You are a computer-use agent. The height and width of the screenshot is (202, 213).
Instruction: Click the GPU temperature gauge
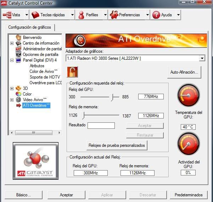point(189,95)
